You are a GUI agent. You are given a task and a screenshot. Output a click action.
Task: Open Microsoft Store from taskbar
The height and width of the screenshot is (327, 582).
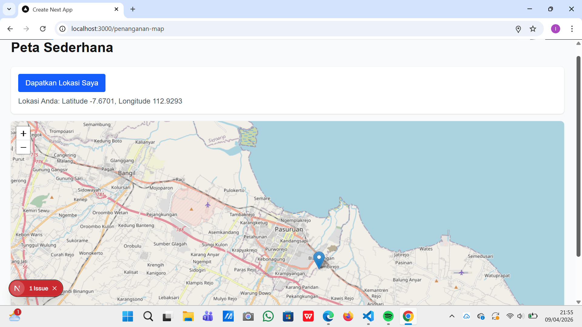[x=288, y=316]
